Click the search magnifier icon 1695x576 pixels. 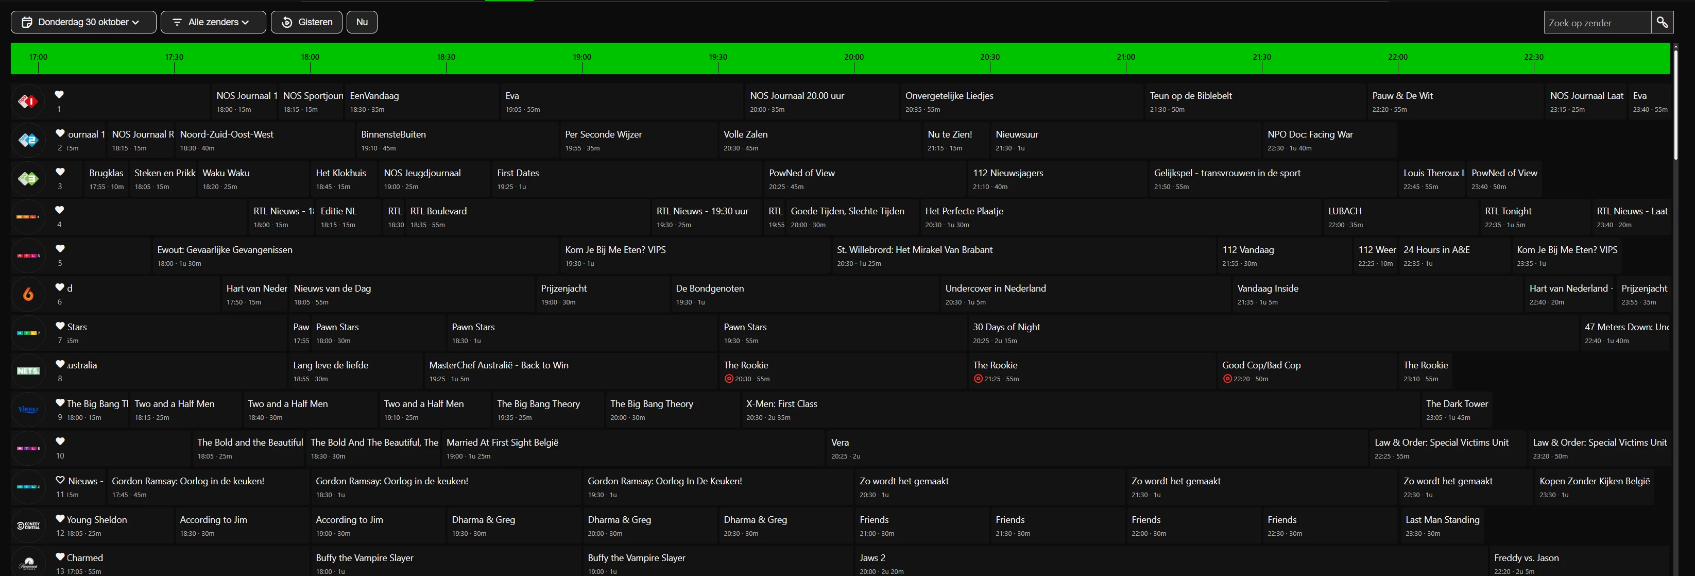[x=1662, y=22]
